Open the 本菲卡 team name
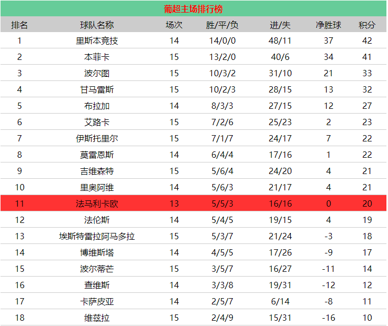This screenshot has height=326, width=388. 97,57
